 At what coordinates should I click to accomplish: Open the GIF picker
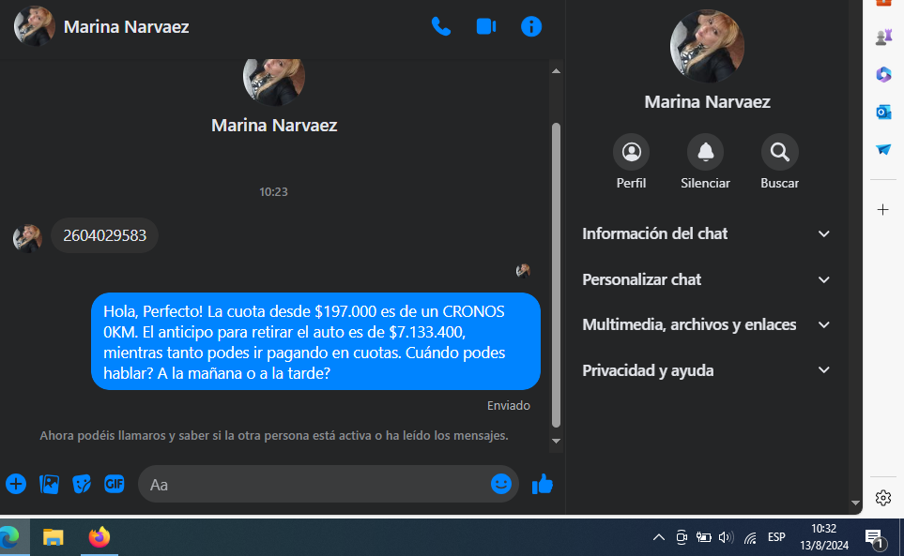click(115, 484)
